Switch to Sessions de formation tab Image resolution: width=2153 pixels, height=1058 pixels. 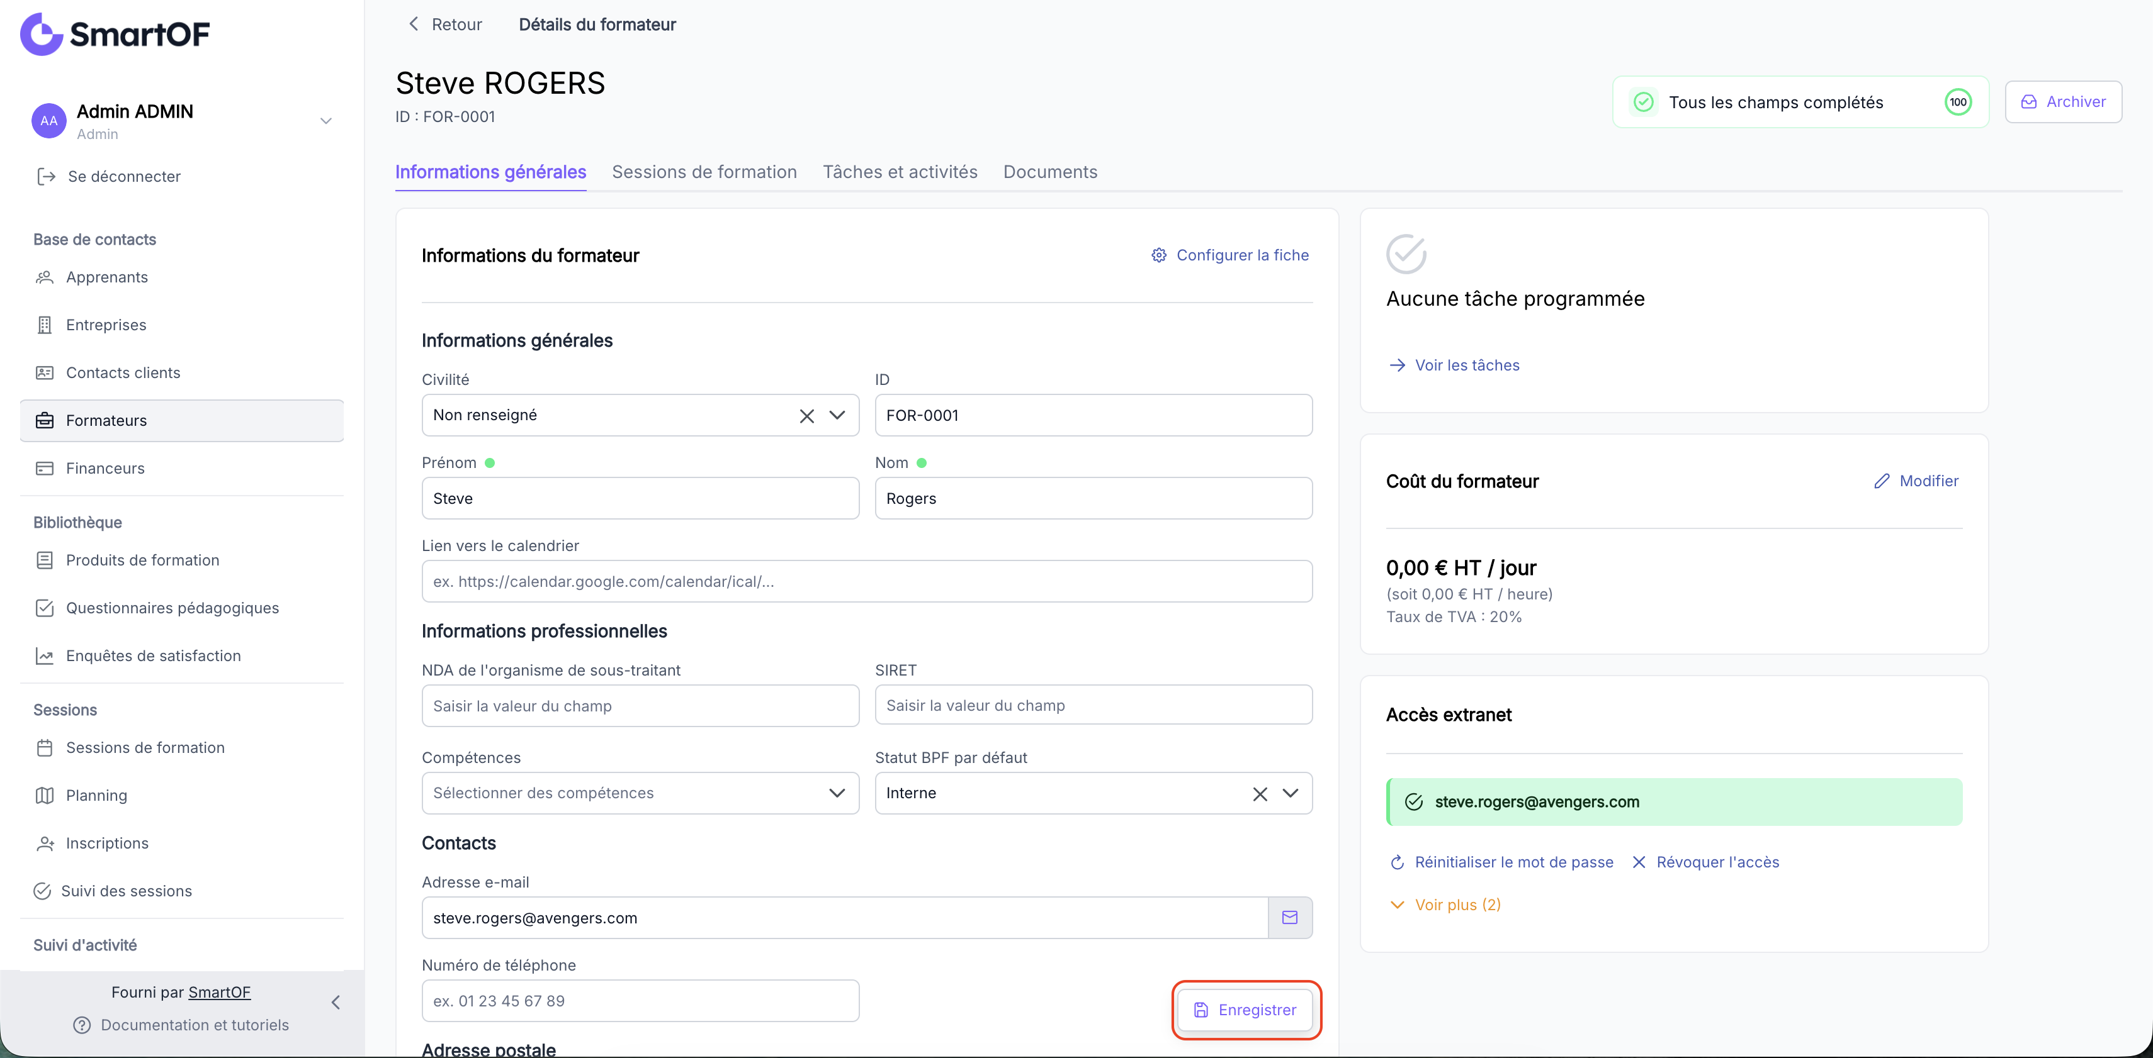[x=704, y=172]
